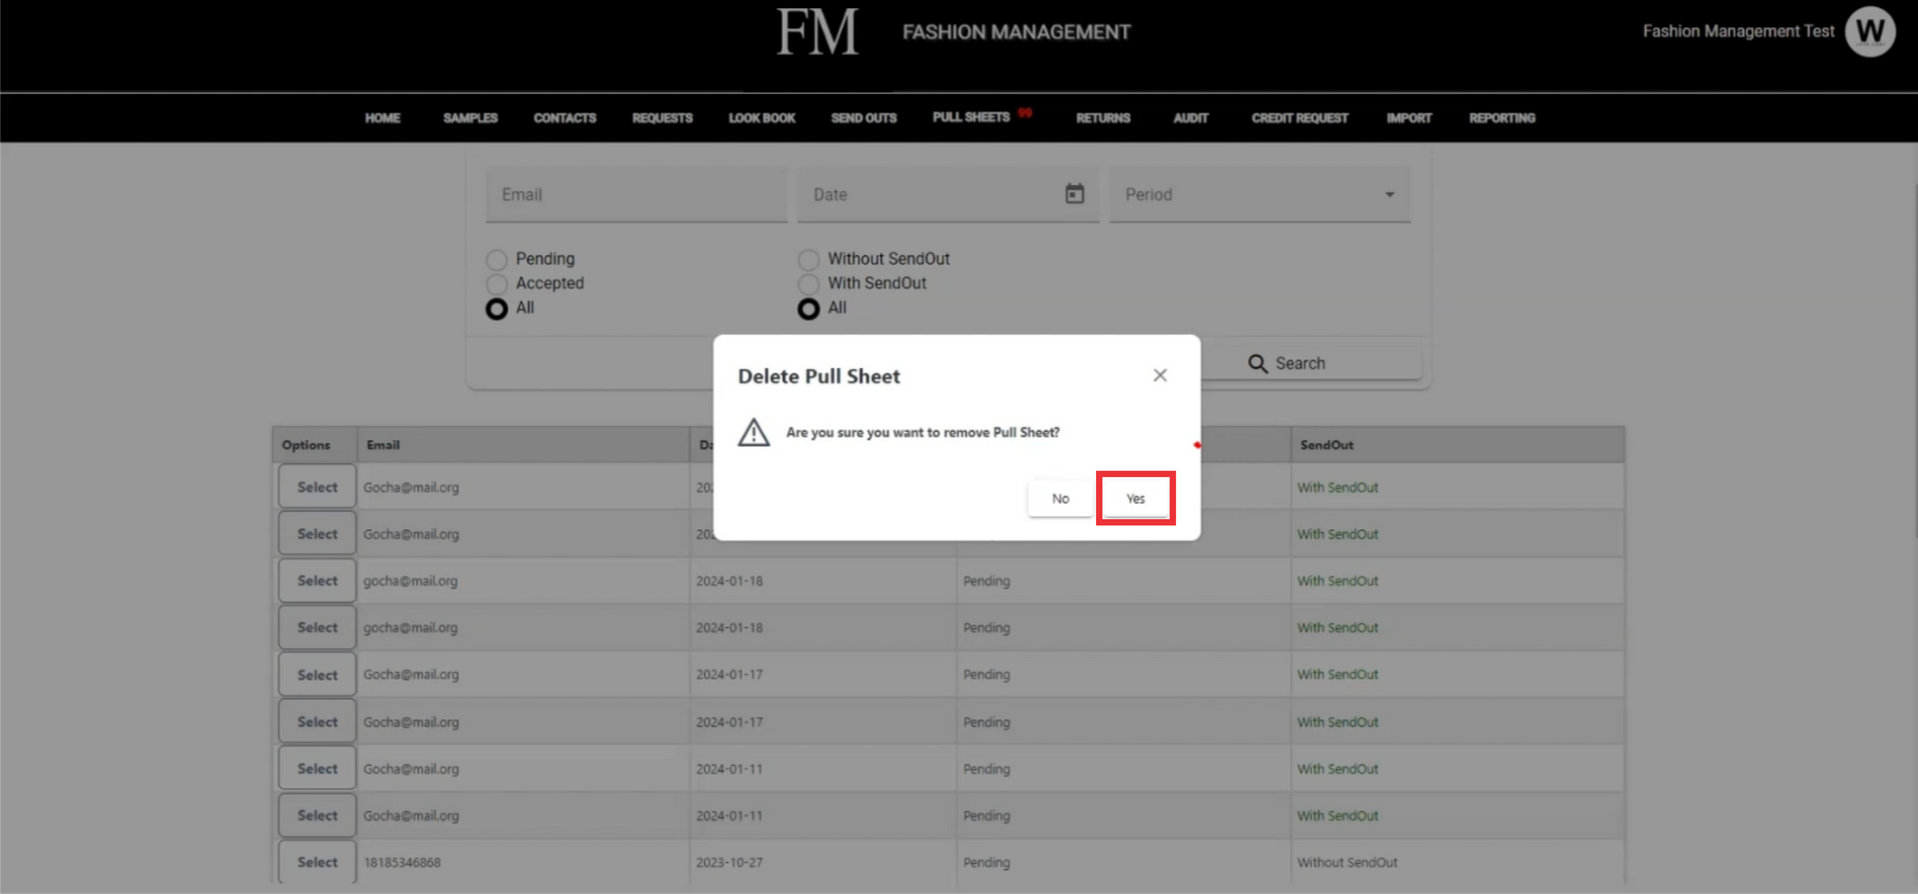This screenshot has width=1918, height=894.
Task: Click the warning triangle icon in dialog
Action: click(754, 432)
